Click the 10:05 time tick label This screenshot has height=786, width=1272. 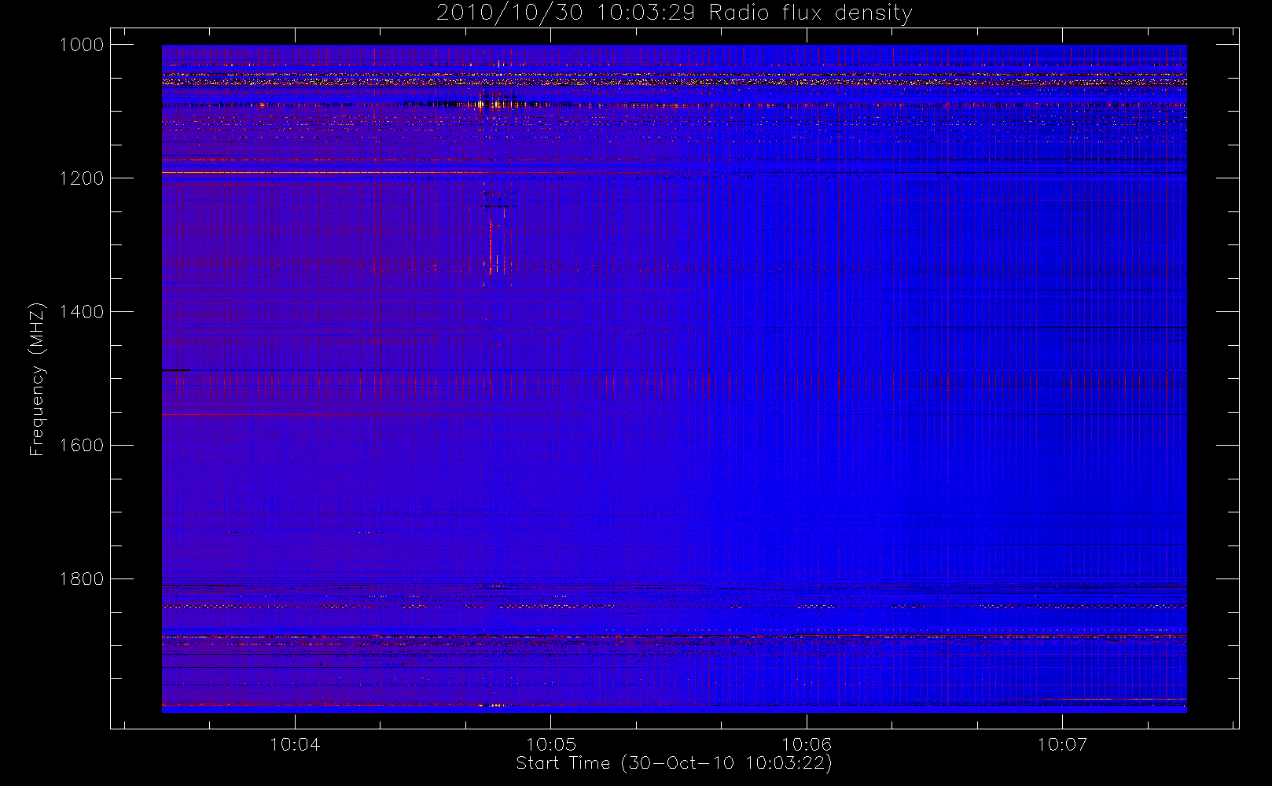551,744
